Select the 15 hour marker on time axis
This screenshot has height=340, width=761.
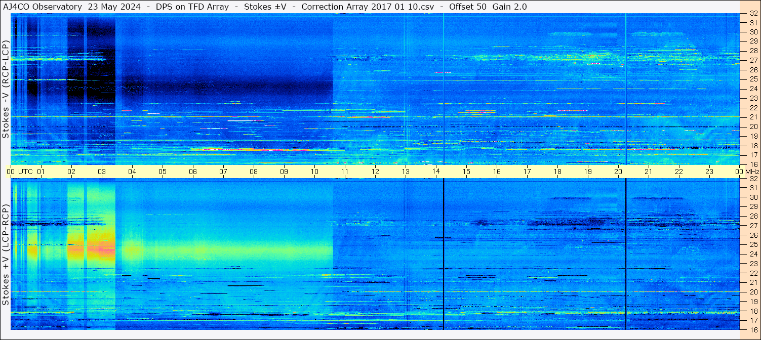(466, 172)
